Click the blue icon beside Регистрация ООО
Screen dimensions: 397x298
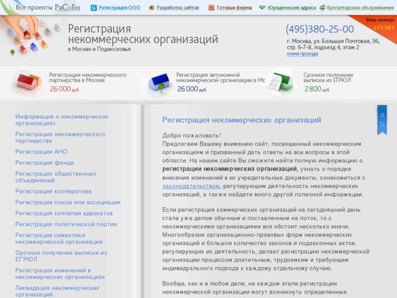tap(94, 8)
